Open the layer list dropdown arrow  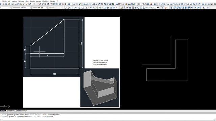[10, 8]
